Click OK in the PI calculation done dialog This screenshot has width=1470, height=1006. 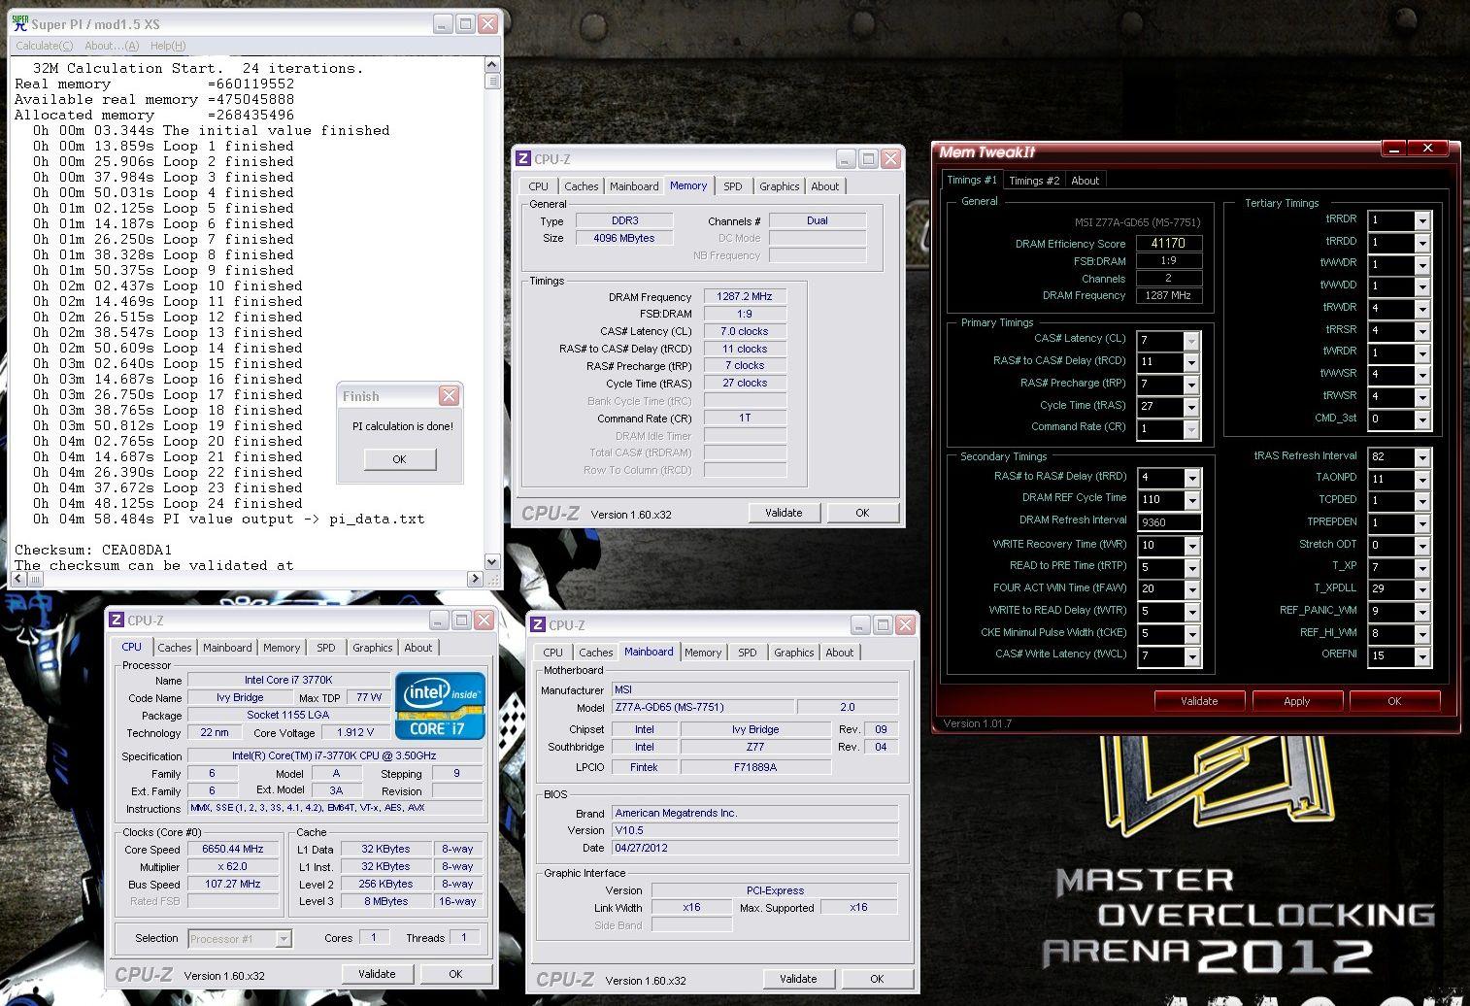coord(399,459)
